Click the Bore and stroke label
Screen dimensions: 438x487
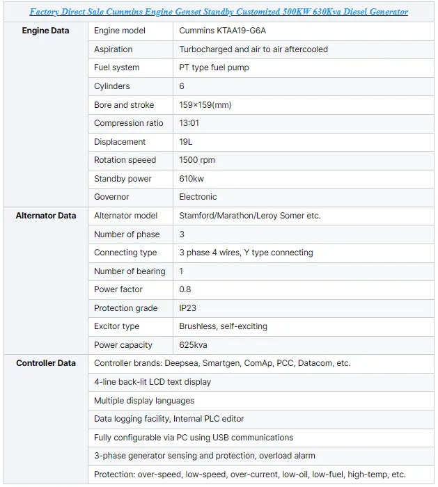point(124,105)
